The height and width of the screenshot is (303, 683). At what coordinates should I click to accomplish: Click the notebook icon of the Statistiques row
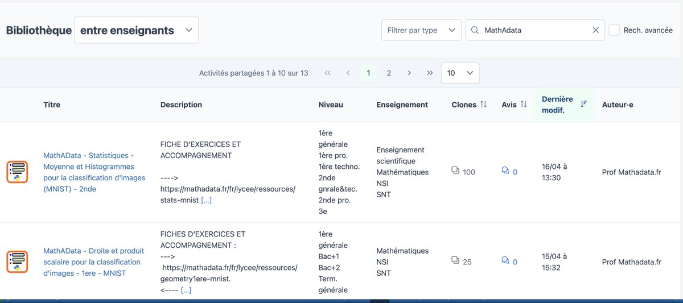pyautogui.click(x=17, y=172)
